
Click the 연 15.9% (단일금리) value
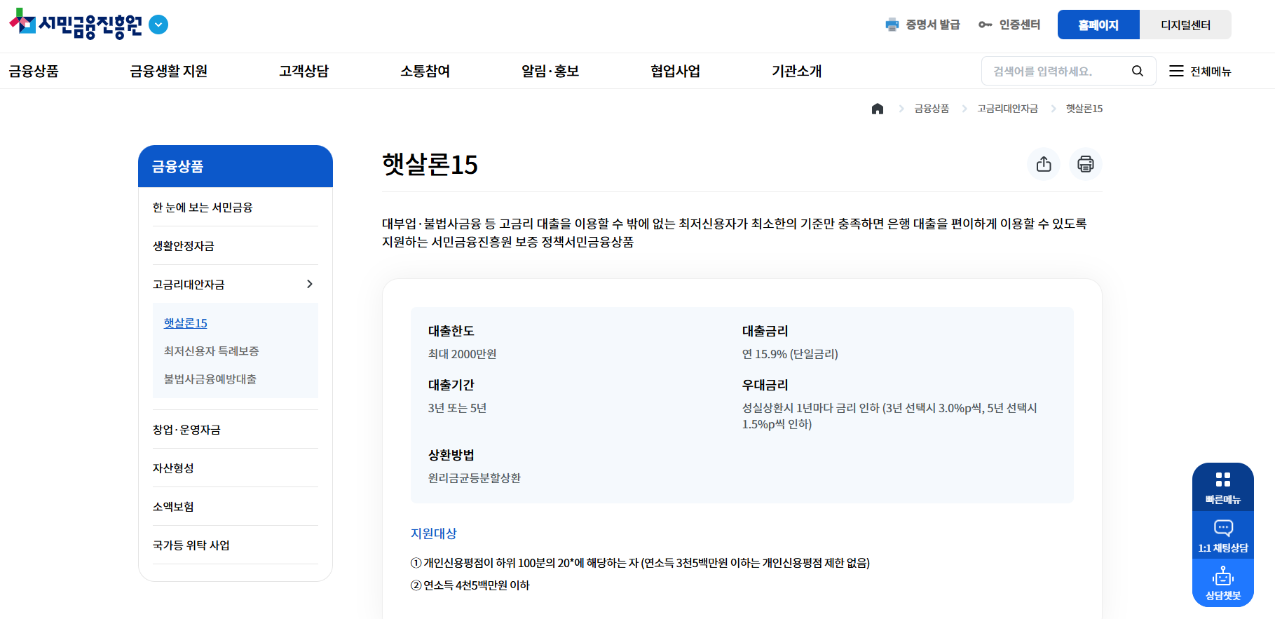[790, 354]
